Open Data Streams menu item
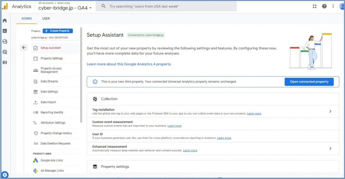Image resolution: width=345 pixels, height=179 pixels. 55,81
